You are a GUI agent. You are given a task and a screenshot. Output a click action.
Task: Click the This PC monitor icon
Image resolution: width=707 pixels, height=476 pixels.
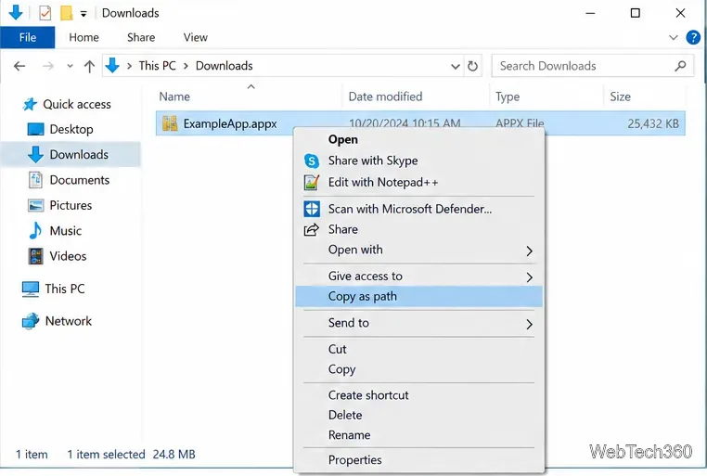point(31,289)
